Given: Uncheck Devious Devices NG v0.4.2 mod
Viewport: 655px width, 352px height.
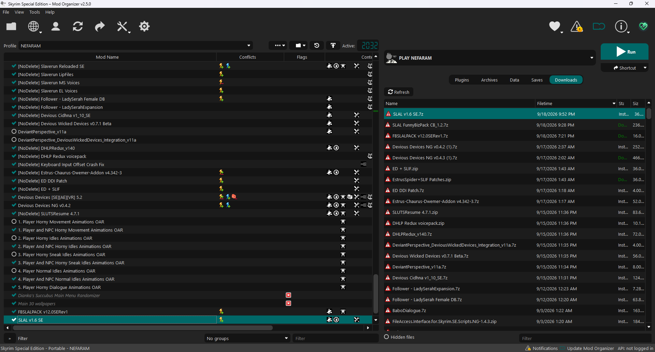Looking at the screenshot, I should [14, 205].
